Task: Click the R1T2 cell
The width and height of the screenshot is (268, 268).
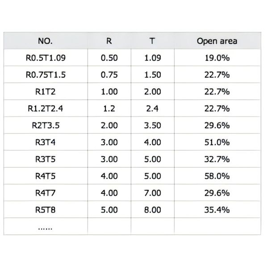Action: point(46,92)
